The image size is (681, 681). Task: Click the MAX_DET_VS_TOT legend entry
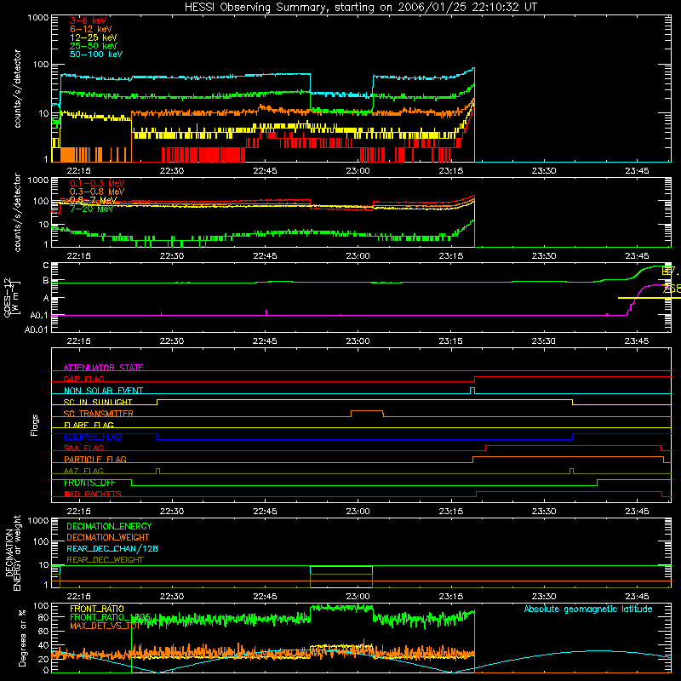[x=105, y=626]
